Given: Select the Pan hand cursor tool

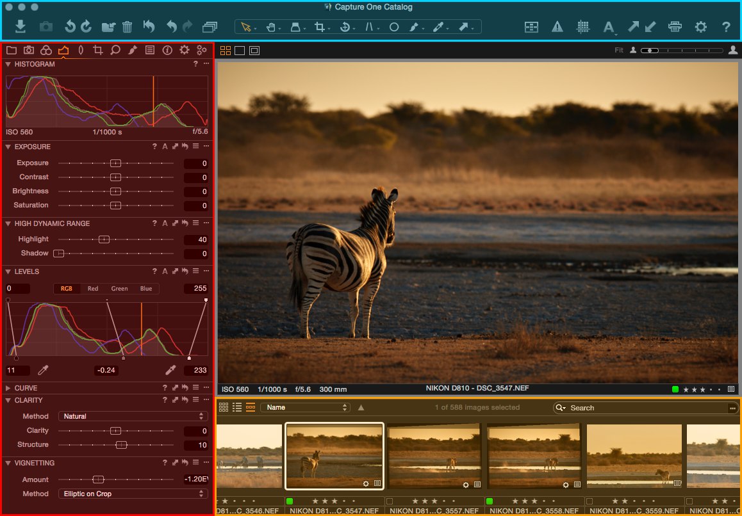Looking at the screenshot, I should click(x=271, y=27).
